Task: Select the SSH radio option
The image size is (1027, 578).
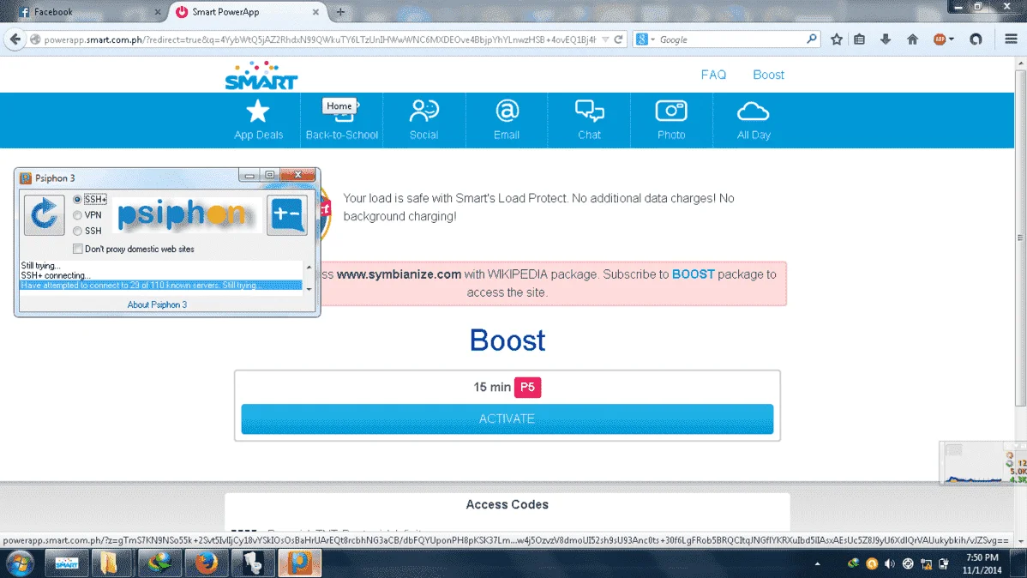Action: 77,231
